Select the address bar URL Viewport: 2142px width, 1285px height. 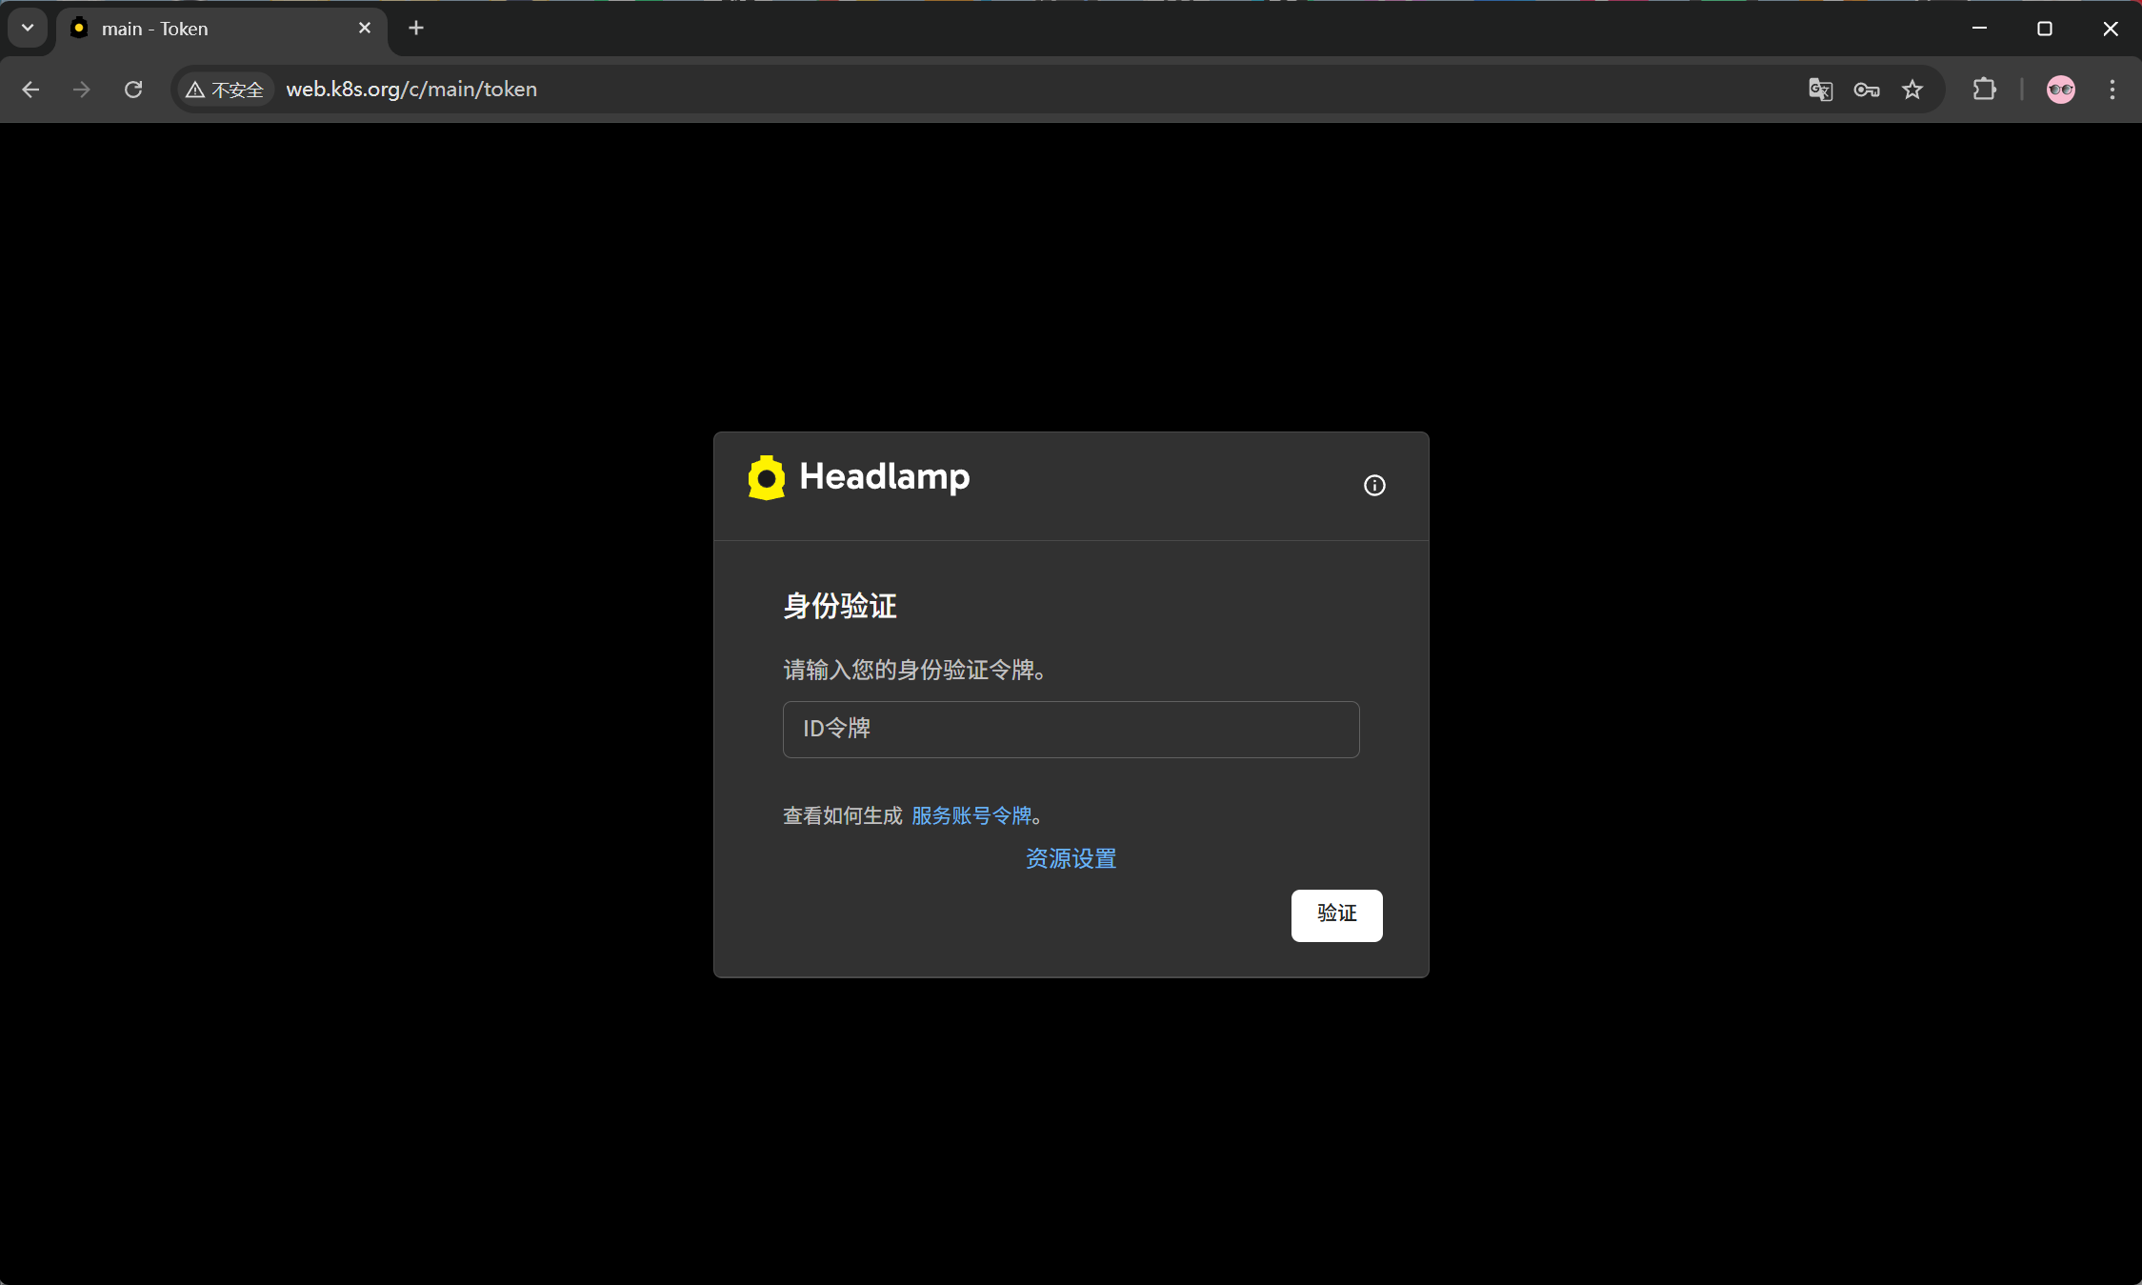[411, 90]
